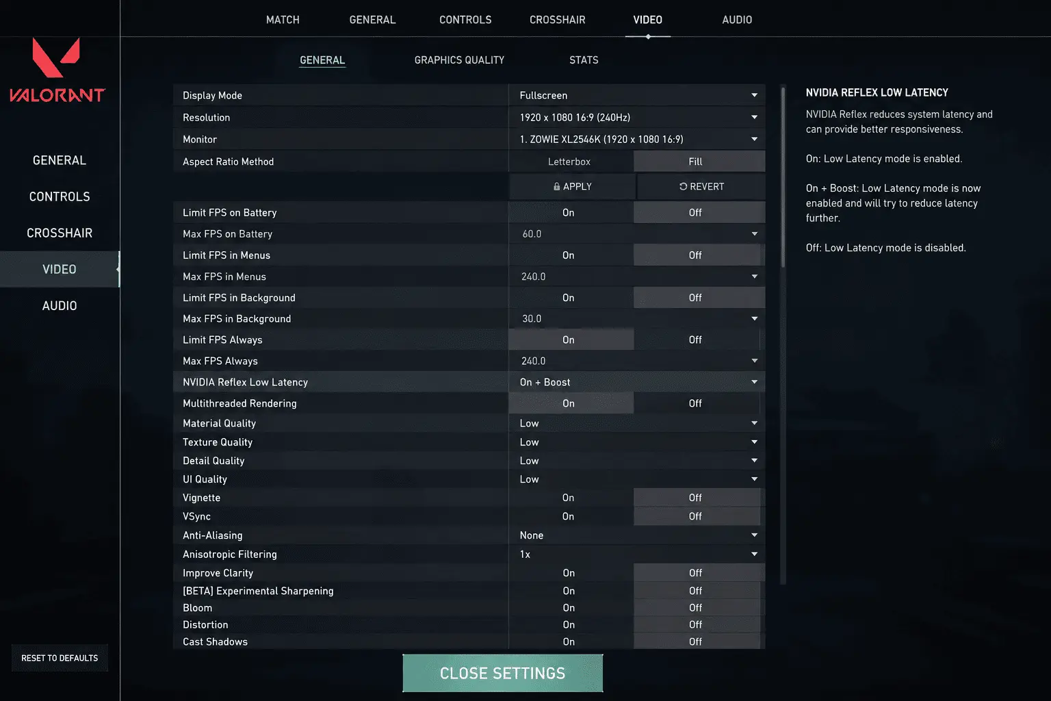Switch to the Audio top tab
1051x701 pixels.
(737, 20)
